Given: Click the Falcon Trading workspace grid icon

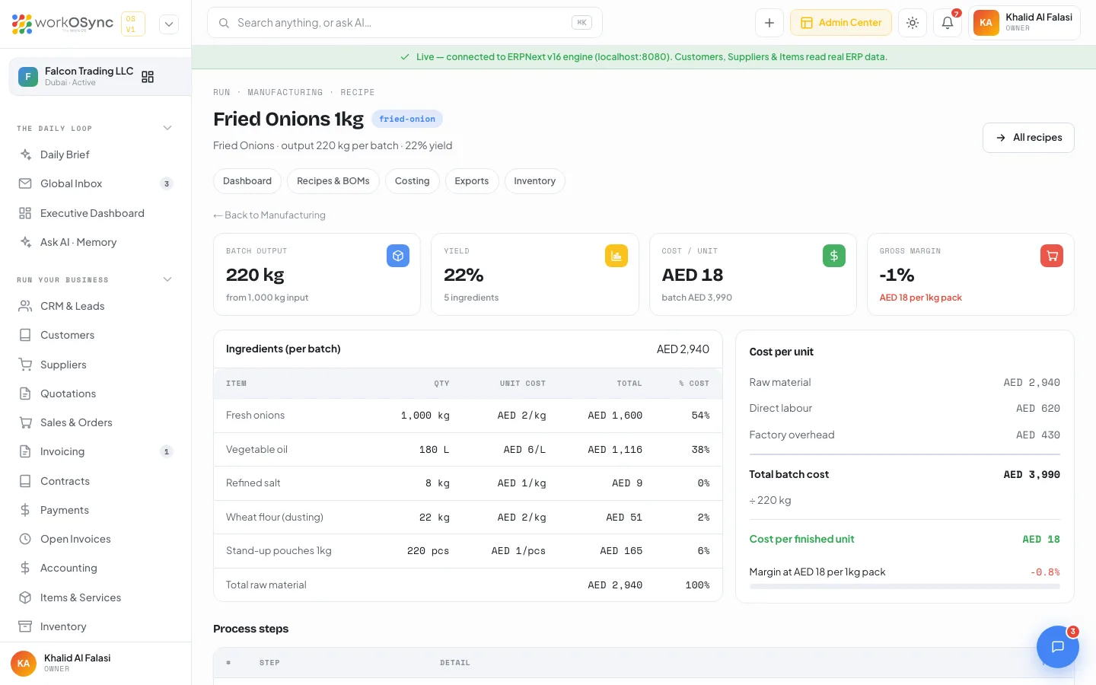Looking at the screenshot, I should point(148,77).
